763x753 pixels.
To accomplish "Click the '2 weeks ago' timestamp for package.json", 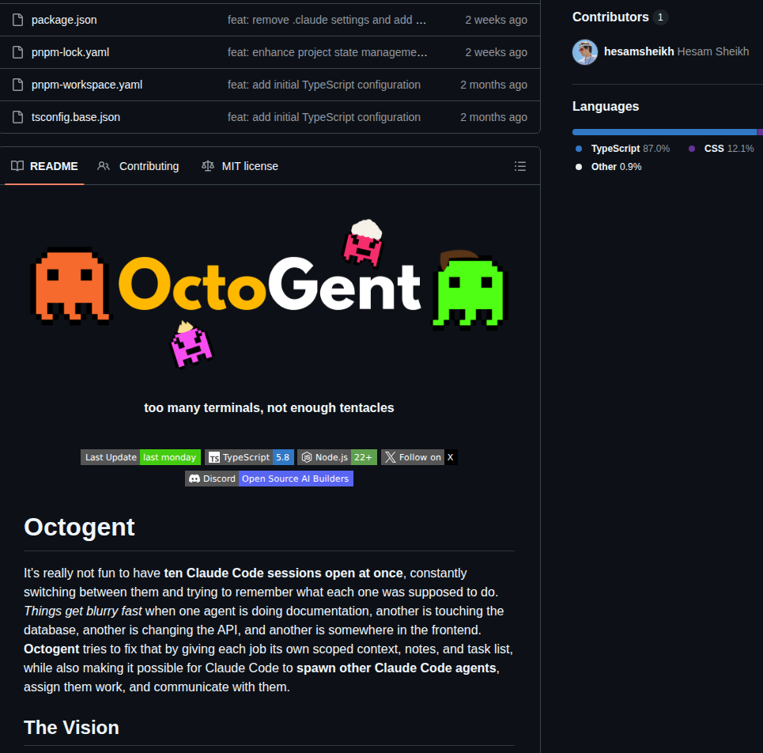I will (496, 20).
